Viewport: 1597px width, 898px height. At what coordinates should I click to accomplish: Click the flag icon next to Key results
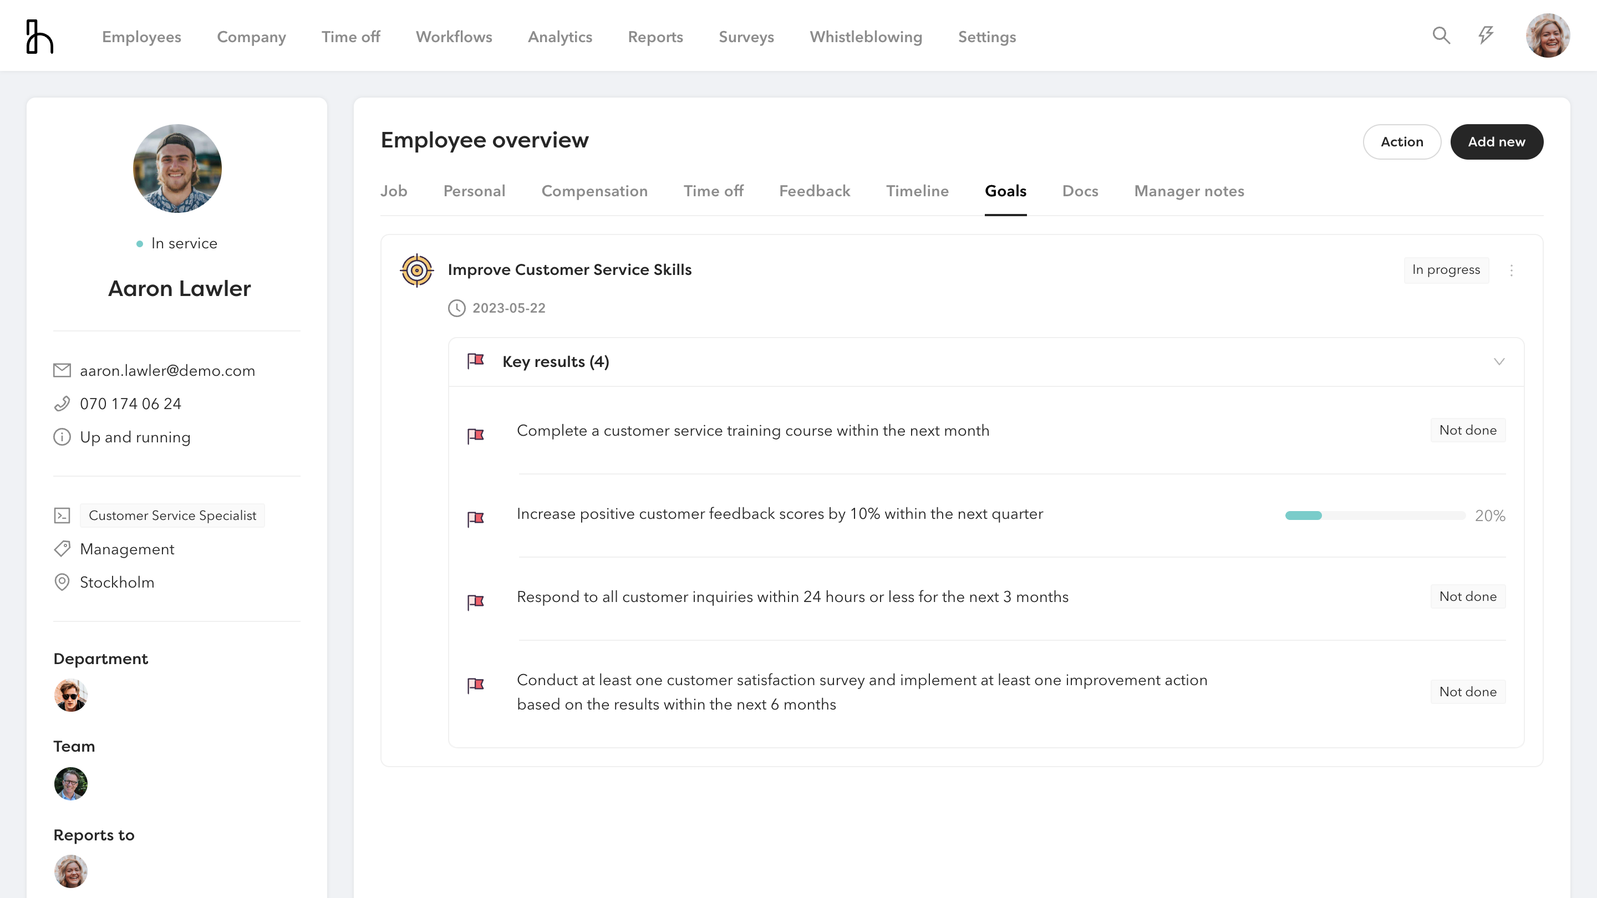pyautogui.click(x=476, y=361)
